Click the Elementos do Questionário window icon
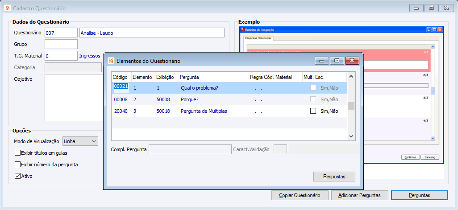Image resolution: width=458 pixels, height=210 pixels. 111,61
